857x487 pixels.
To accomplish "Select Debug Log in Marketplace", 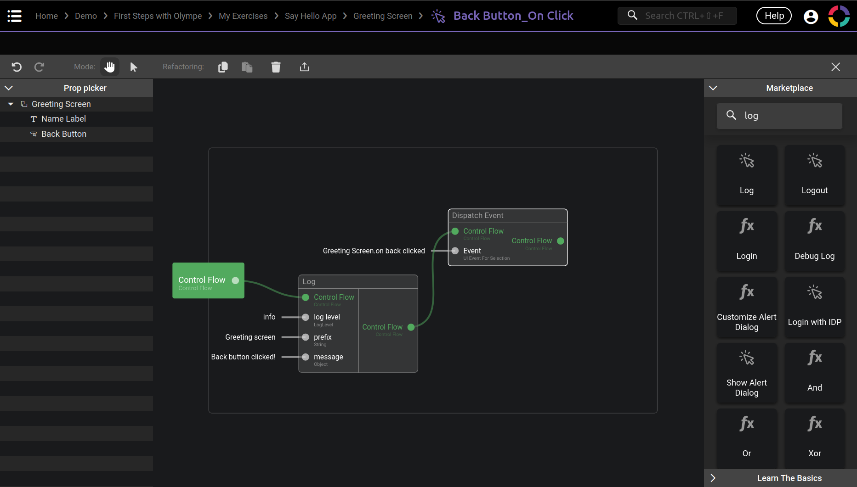I will [814, 241].
